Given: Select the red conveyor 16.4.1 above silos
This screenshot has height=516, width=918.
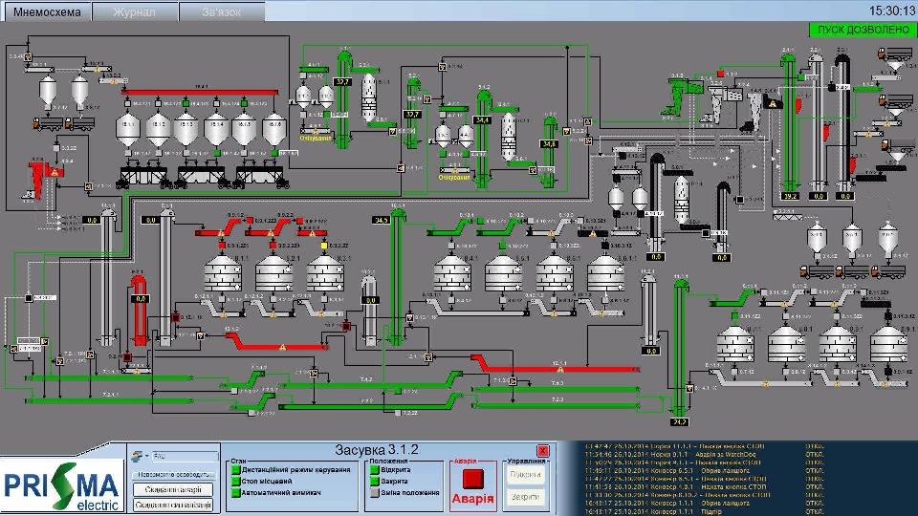Looking at the screenshot, I should pyautogui.click(x=200, y=92).
